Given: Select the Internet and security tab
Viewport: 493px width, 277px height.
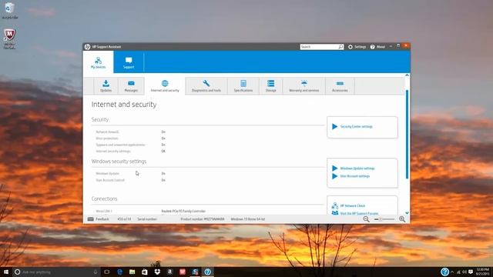Looking at the screenshot, I should tap(165, 85).
